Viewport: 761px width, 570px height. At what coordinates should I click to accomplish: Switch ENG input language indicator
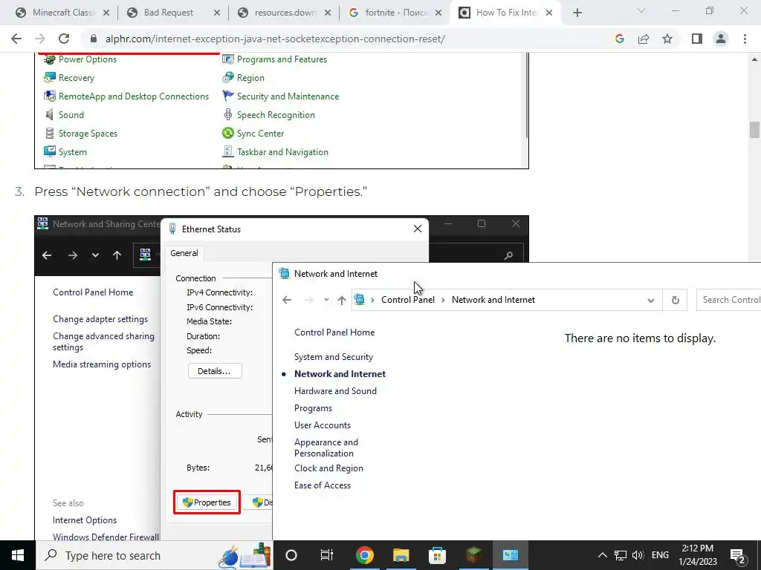tap(660, 555)
